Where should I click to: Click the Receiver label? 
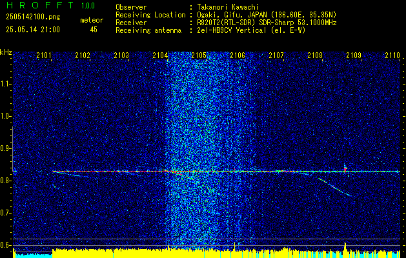coord(131,23)
